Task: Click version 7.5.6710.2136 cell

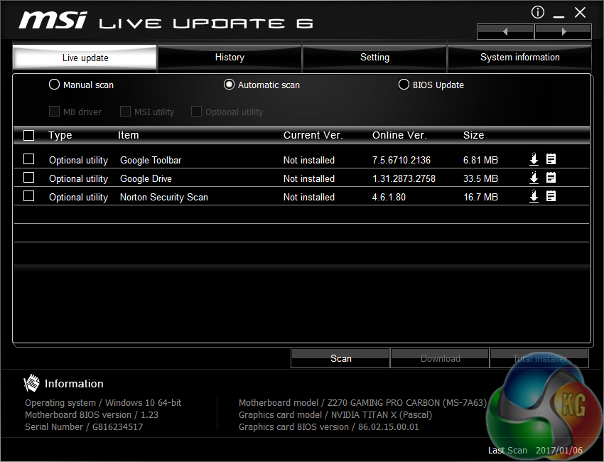Action: (x=401, y=160)
